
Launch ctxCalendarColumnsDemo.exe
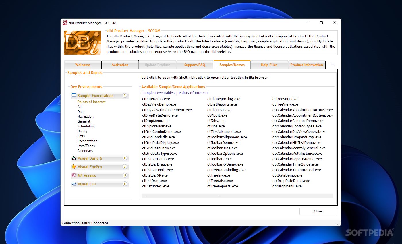[298, 121]
